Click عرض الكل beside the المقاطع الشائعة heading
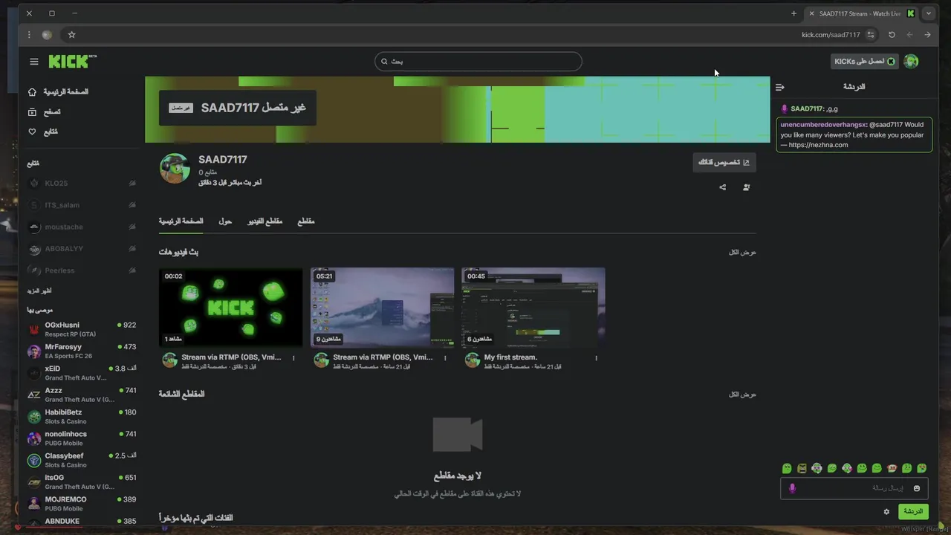The width and height of the screenshot is (951, 535). 742,395
